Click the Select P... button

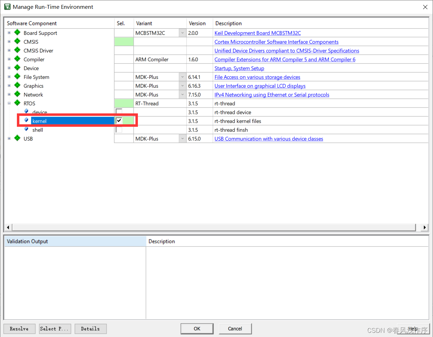(x=55, y=329)
